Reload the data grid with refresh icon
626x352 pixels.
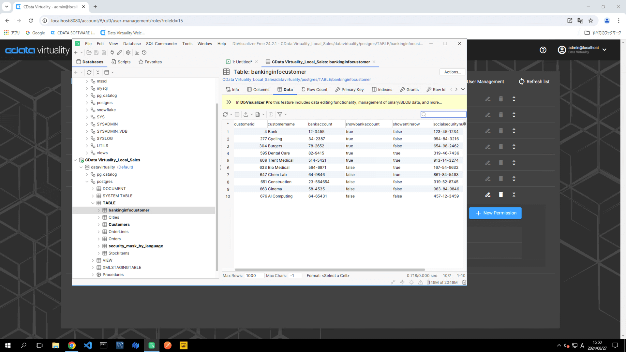pos(225,114)
